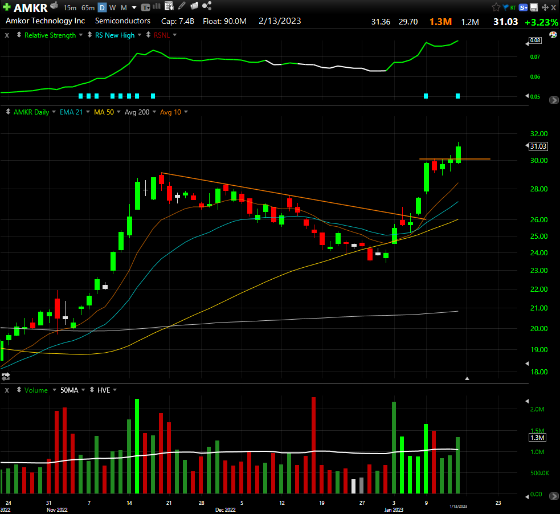Open the MA 50 dropdown arrow
Screen dimensions: 560x514
pyautogui.click(x=118, y=112)
